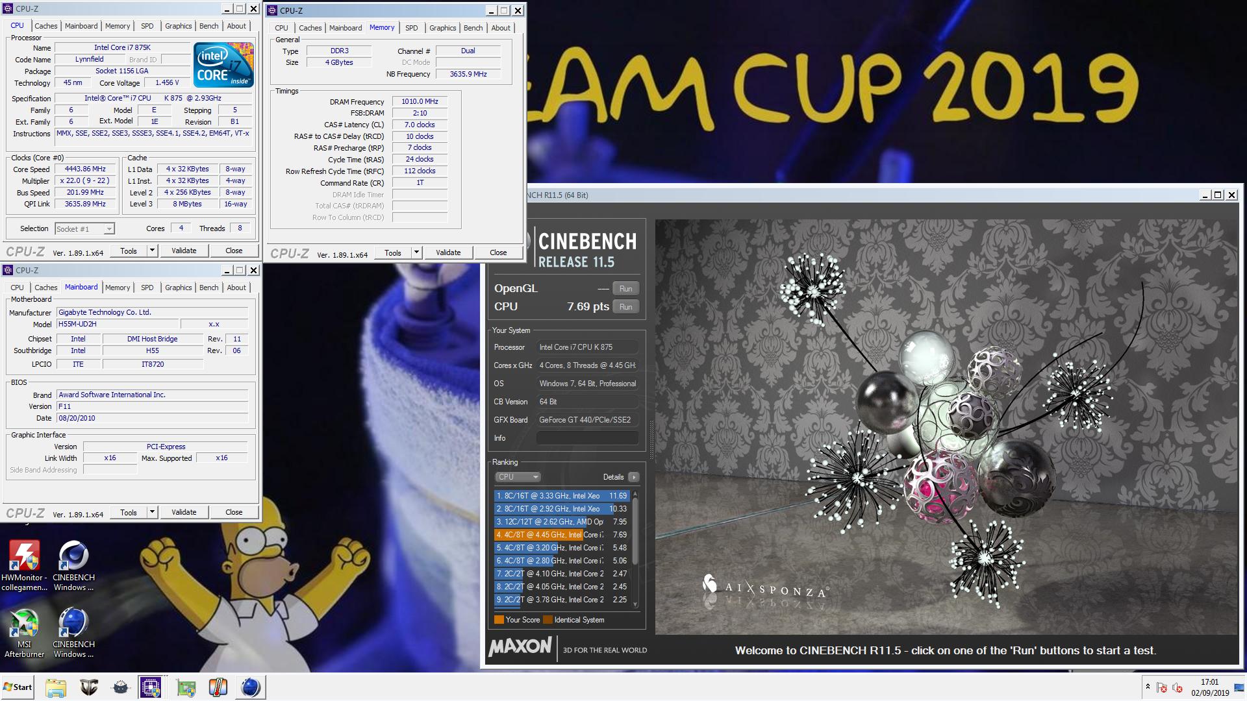Click the Intel Core i7 logo in CPU-Z
1247x701 pixels.
[224, 65]
